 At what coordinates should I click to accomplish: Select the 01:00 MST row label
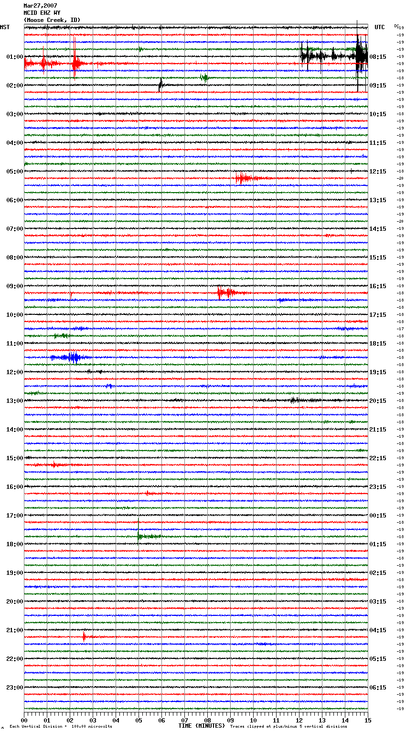pyautogui.click(x=15, y=57)
